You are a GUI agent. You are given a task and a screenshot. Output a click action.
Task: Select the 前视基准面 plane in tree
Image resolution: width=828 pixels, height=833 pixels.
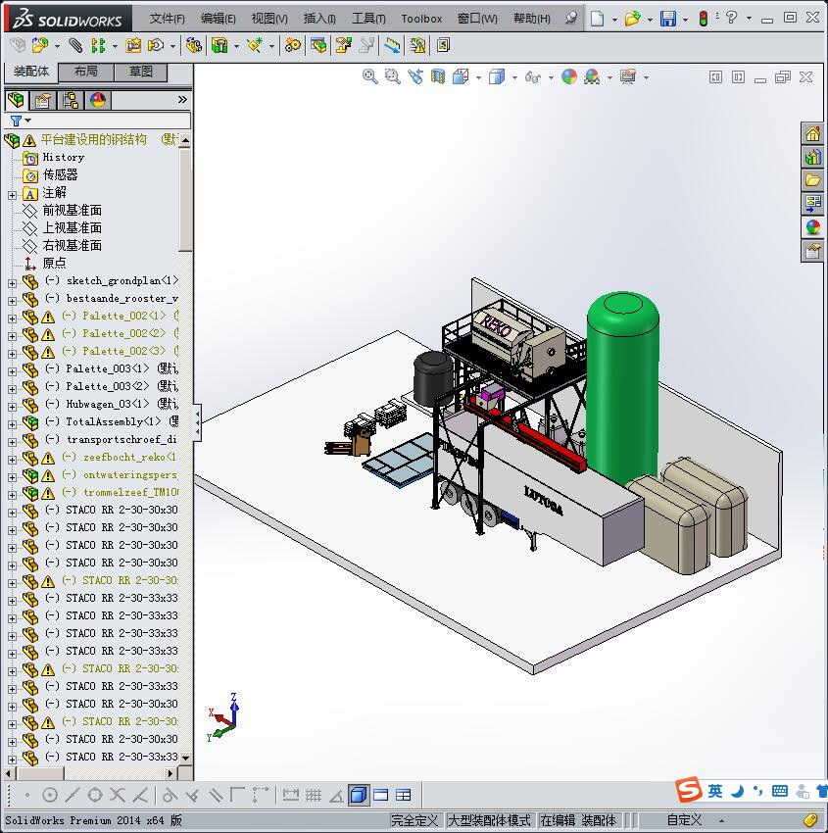click(73, 211)
